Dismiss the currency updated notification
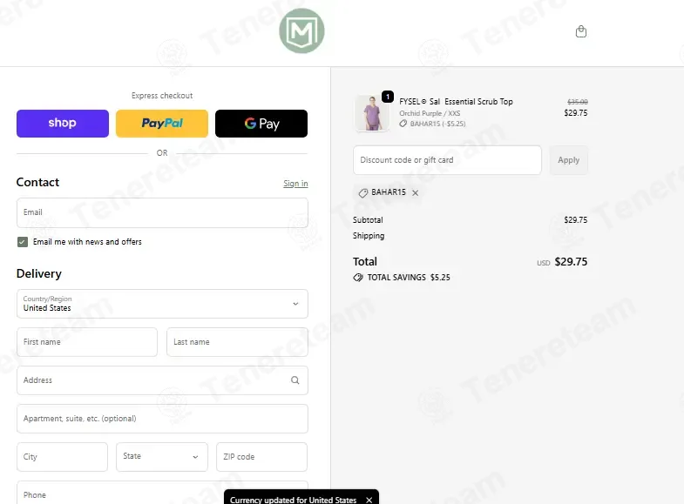 coord(369,500)
